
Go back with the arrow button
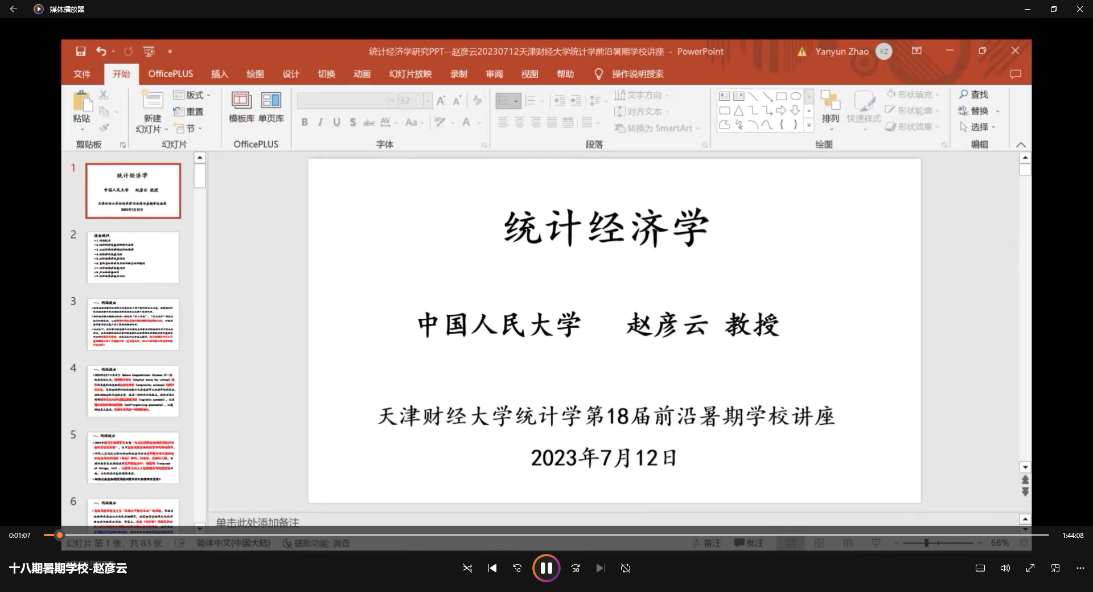pos(14,9)
